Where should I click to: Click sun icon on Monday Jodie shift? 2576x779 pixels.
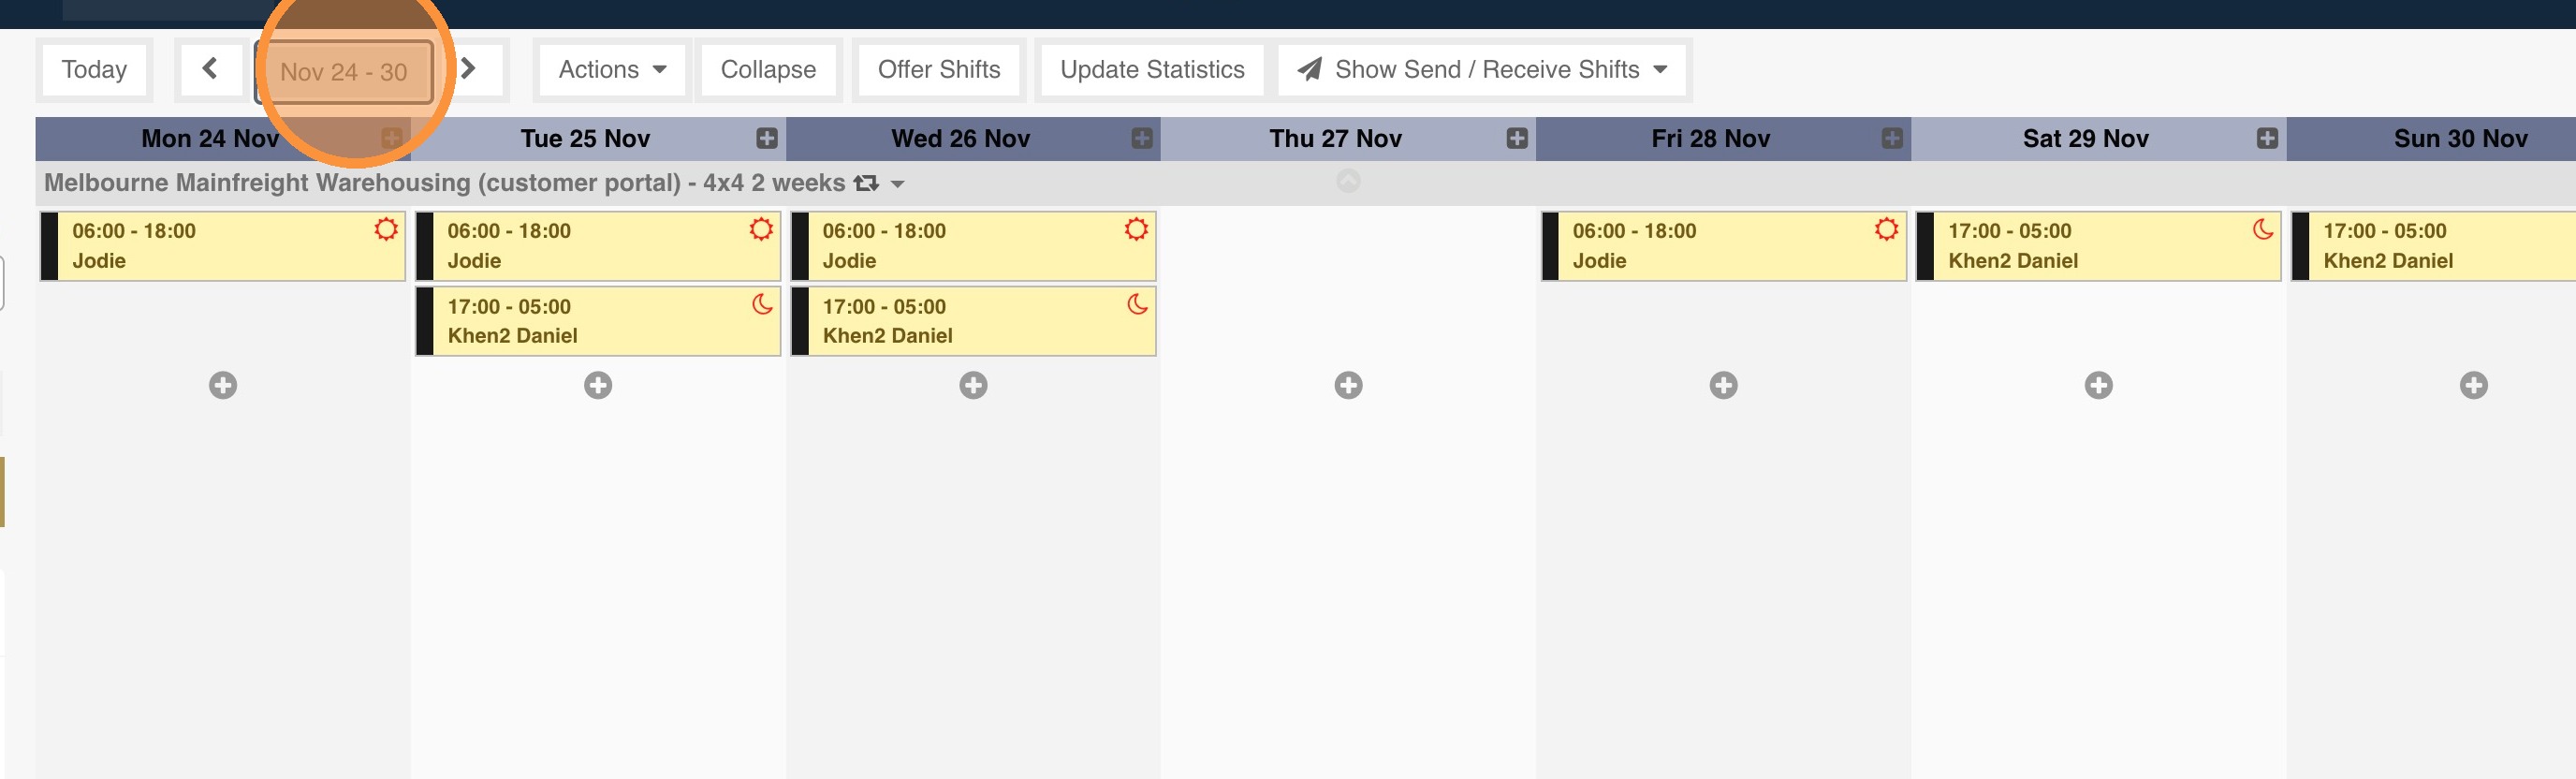pos(386,229)
